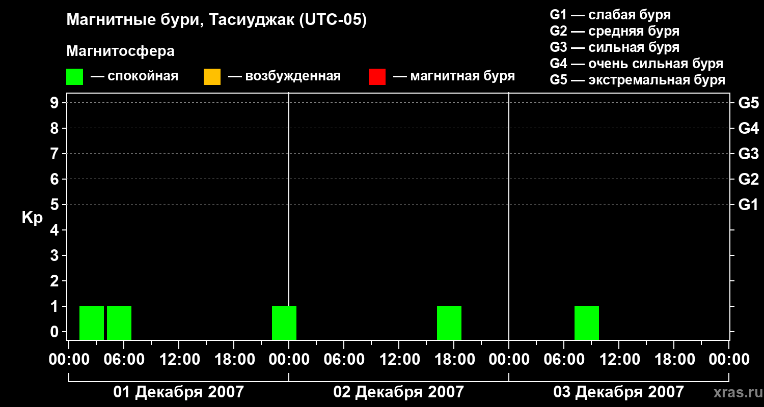The image size is (764, 407).
Task: Click the '01 Декабря 2007' date label
Action: (178, 392)
